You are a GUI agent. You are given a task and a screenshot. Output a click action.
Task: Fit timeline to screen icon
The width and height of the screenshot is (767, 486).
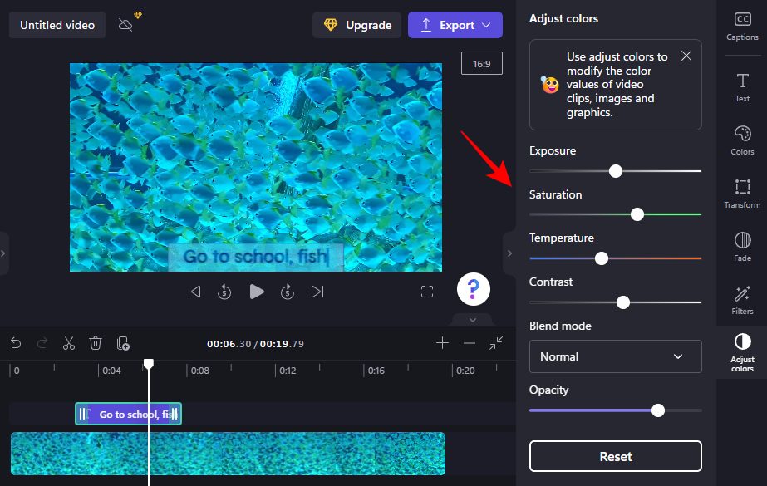(x=496, y=343)
